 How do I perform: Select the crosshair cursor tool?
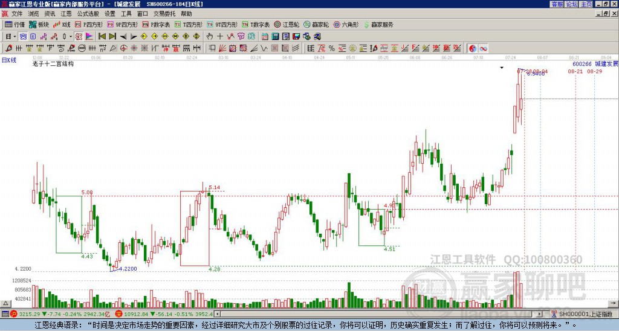(x=220, y=37)
